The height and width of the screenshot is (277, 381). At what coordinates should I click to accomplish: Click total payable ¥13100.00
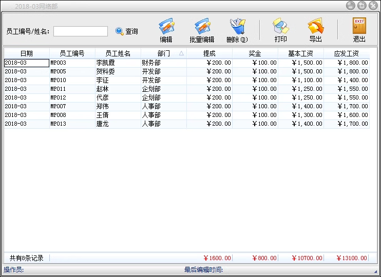(352, 258)
